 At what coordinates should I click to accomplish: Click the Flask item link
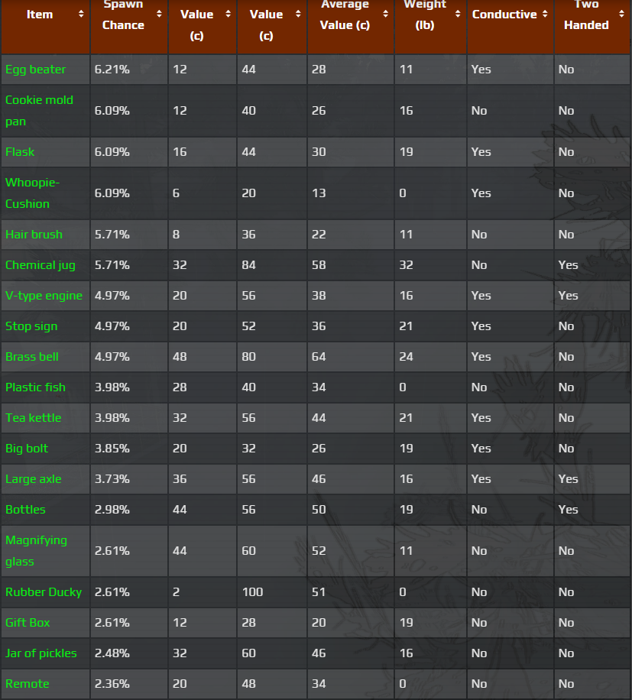[x=20, y=152]
